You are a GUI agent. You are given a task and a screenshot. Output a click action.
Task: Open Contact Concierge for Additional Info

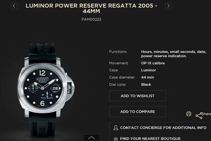click(x=163, y=128)
